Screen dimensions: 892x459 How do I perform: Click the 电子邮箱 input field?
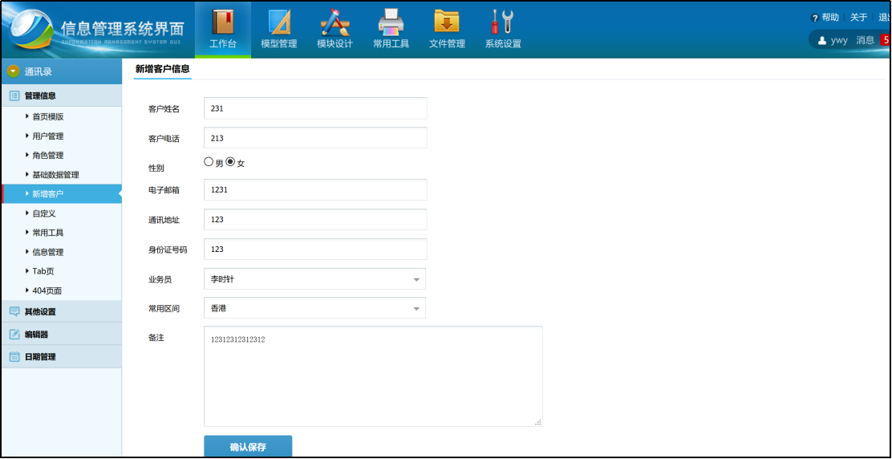(315, 190)
